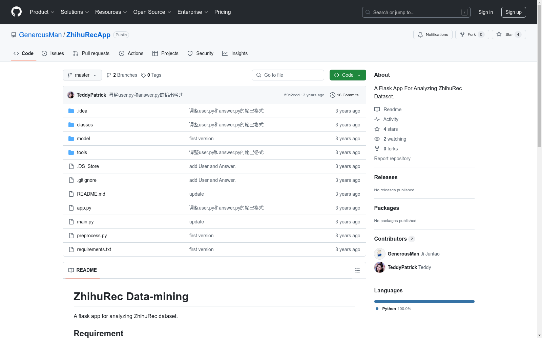Open the green Code dropdown
542x338 pixels.
click(348, 75)
